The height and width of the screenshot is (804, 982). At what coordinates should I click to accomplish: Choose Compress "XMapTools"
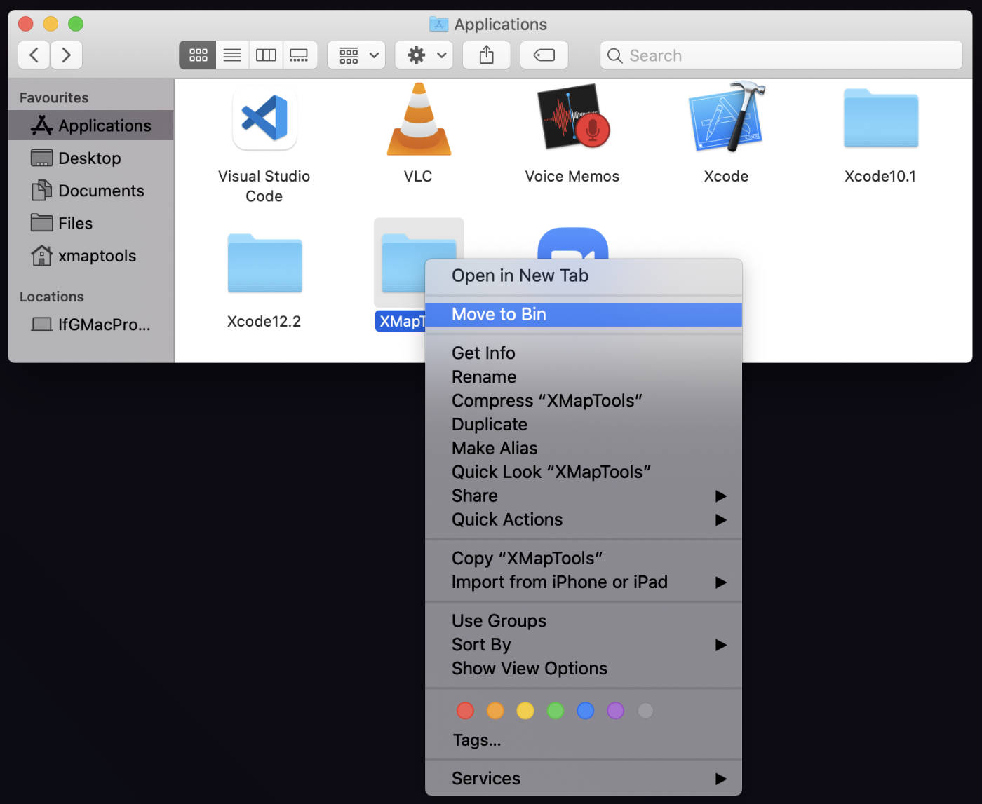click(584, 400)
